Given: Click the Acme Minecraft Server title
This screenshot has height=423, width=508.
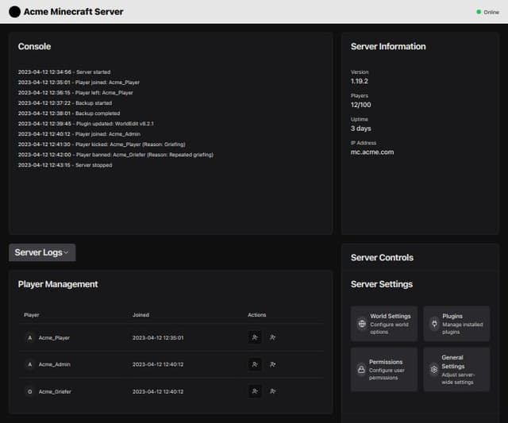Looking at the screenshot, I should 73,12.
